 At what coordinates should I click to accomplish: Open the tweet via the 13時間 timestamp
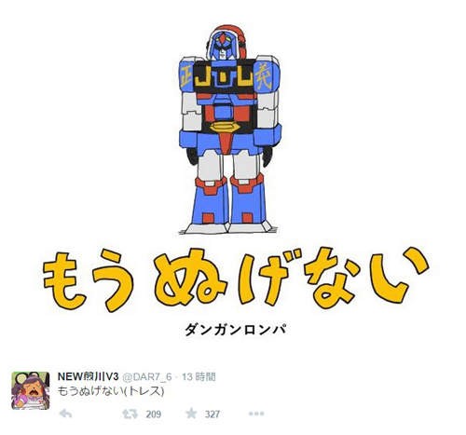[x=199, y=376]
